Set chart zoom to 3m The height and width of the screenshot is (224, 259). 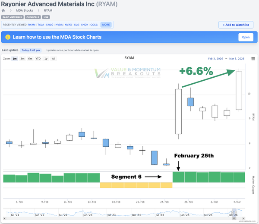coord(22,59)
